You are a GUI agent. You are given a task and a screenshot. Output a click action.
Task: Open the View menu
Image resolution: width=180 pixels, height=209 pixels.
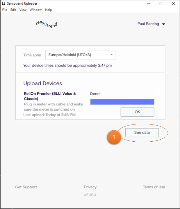(x=23, y=10)
